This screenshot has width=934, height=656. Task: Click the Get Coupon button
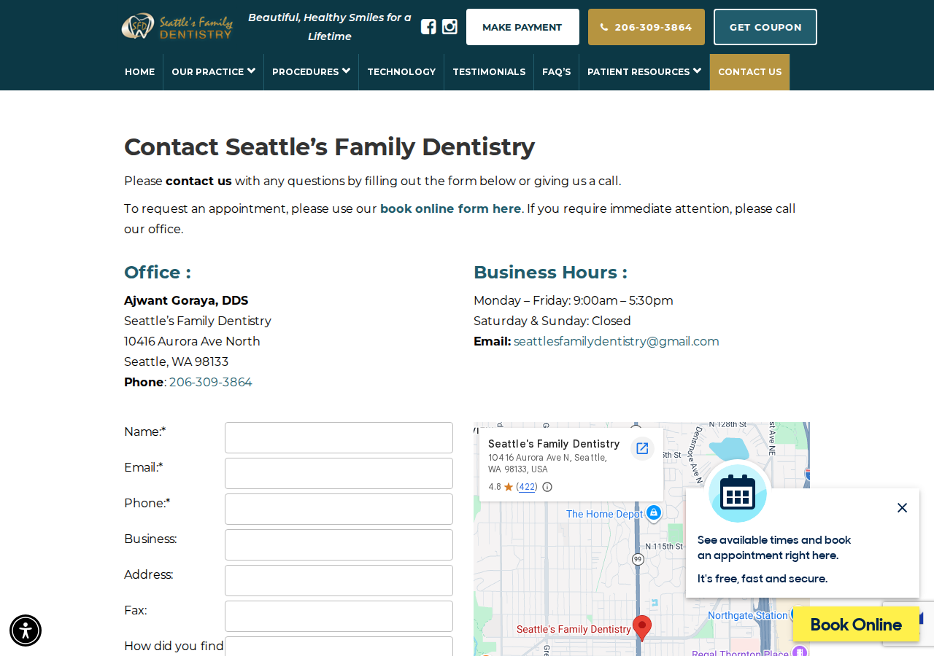coord(765,27)
